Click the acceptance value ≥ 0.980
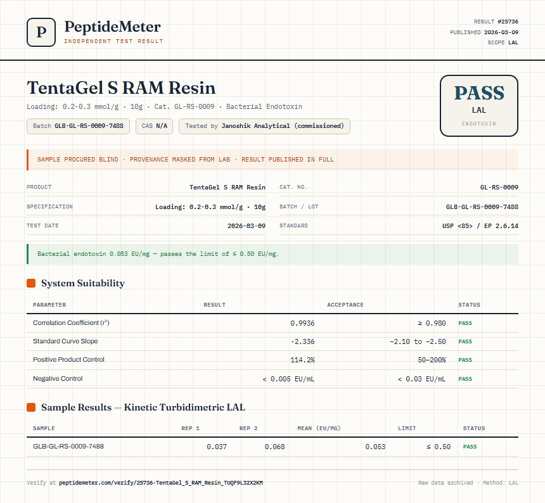 pos(432,323)
